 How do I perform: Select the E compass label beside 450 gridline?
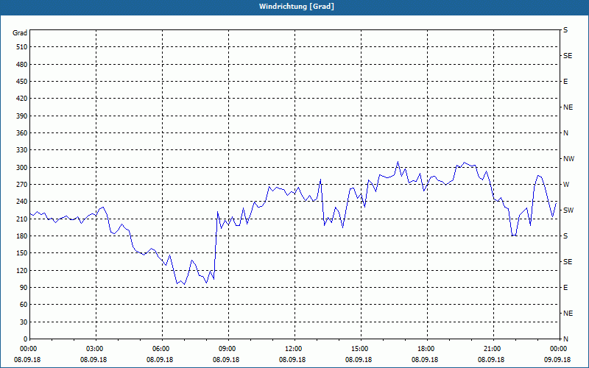(565, 82)
